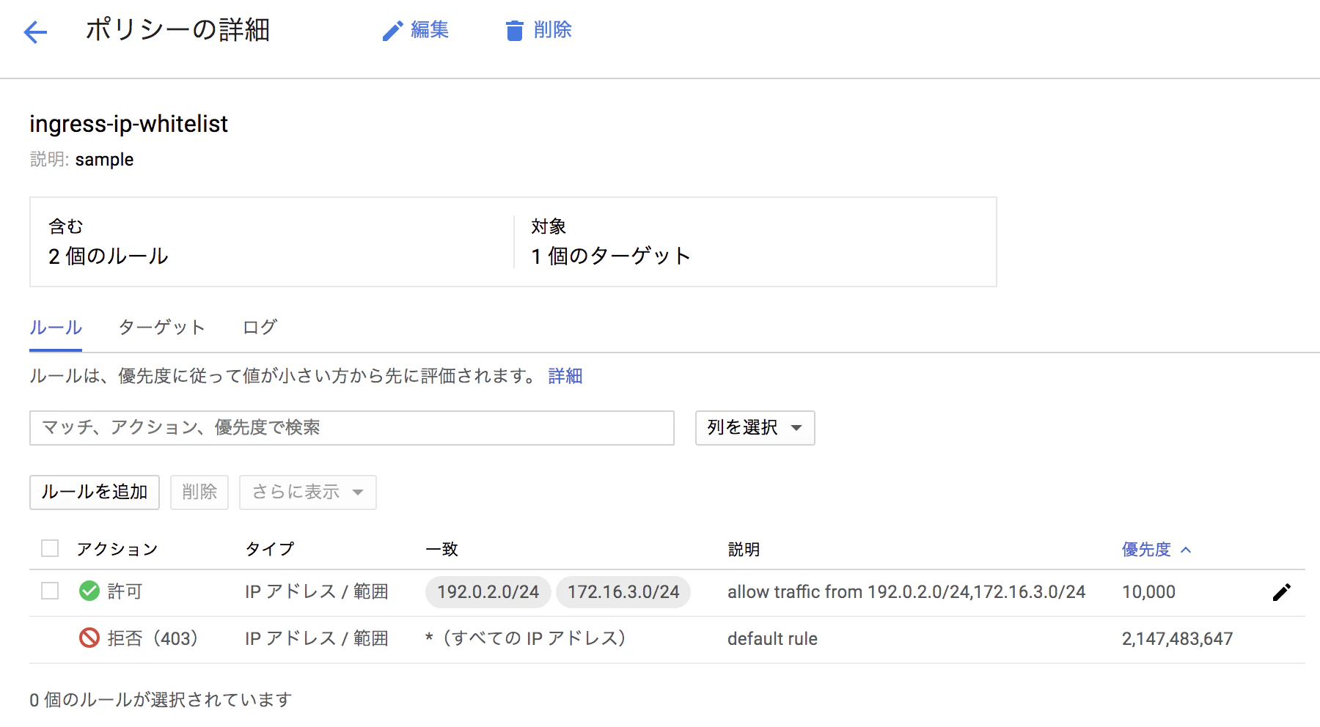Click the ポリシーの詳細 page title
Image resolution: width=1320 pixels, height=727 pixels.
pyautogui.click(x=177, y=30)
